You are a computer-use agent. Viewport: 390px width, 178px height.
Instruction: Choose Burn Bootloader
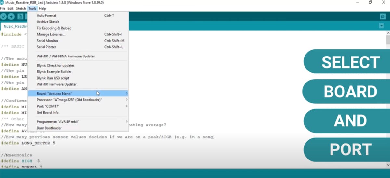[x=78, y=128]
